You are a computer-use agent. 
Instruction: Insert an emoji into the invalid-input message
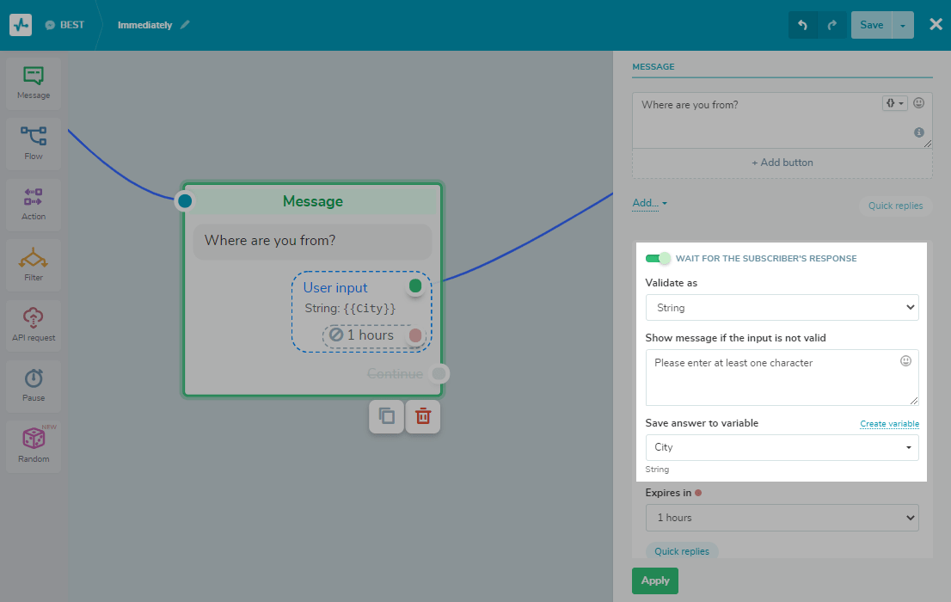(x=905, y=361)
